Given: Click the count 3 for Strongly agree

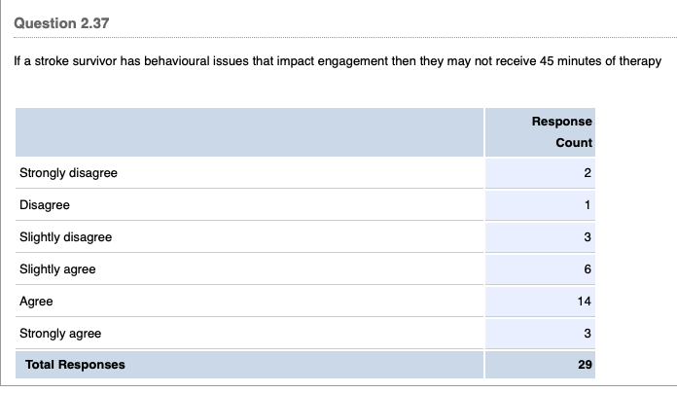Looking at the screenshot, I should pos(588,334).
